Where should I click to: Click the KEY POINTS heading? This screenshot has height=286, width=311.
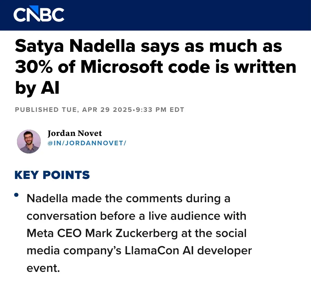click(52, 175)
